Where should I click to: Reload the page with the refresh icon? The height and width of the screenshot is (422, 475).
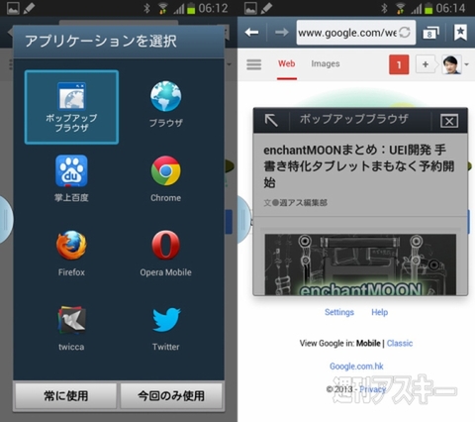(405, 33)
